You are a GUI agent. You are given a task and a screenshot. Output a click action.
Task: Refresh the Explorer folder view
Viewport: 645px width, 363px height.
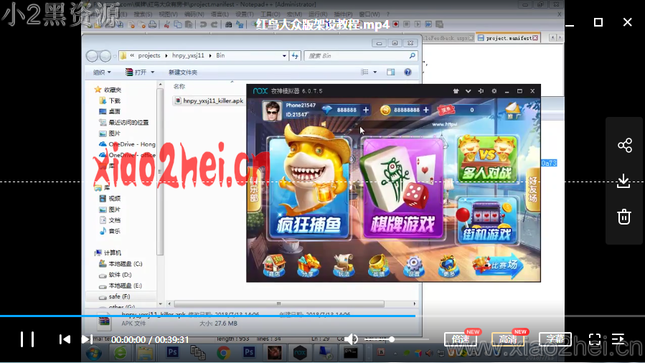(295, 55)
